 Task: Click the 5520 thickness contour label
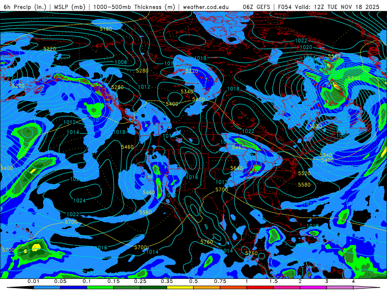point(304,174)
